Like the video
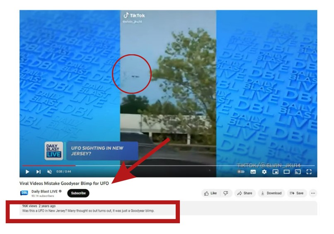Image resolution: width=334 pixels, height=234 pixels. 211,193
